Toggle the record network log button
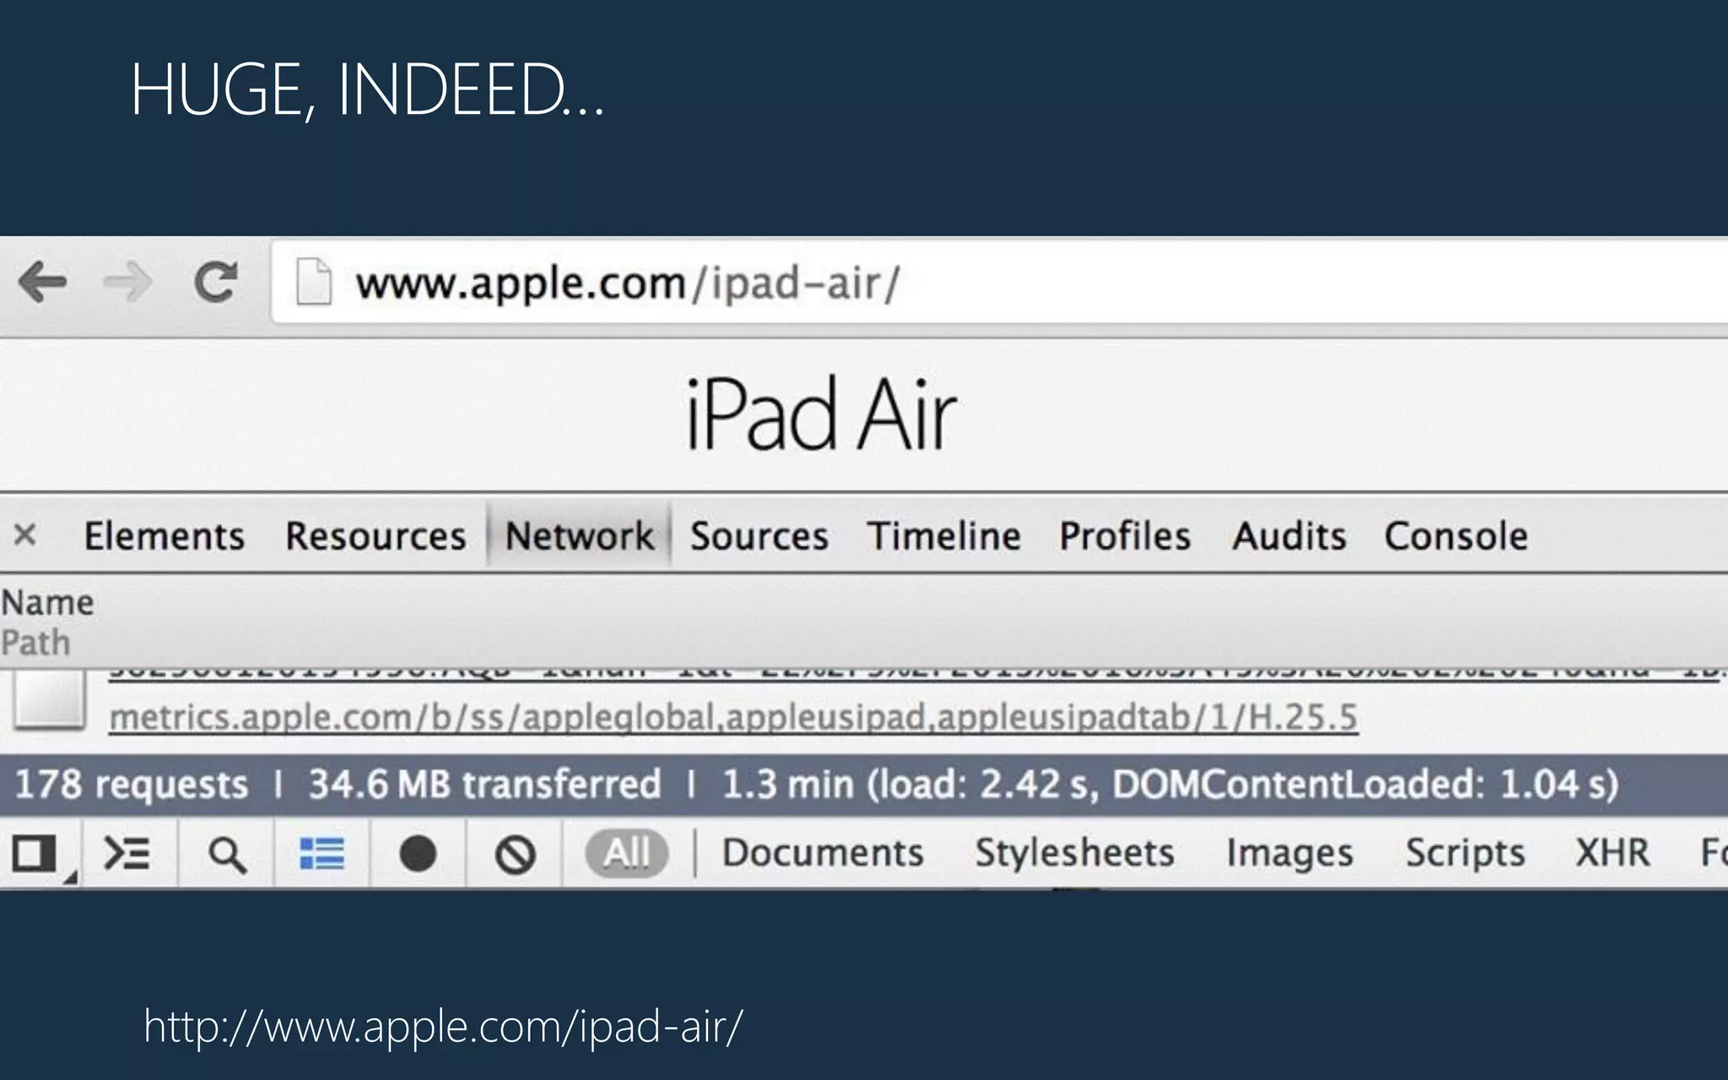This screenshot has width=1728, height=1080. click(x=418, y=853)
